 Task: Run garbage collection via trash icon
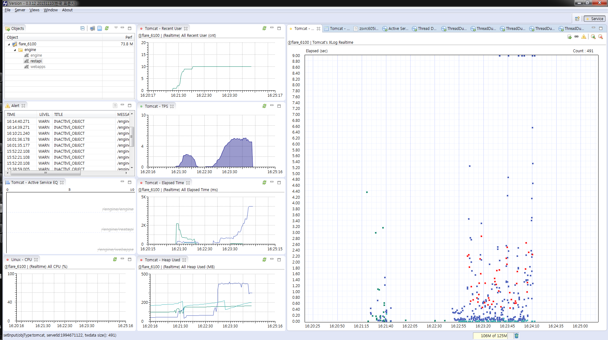(517, 336)
